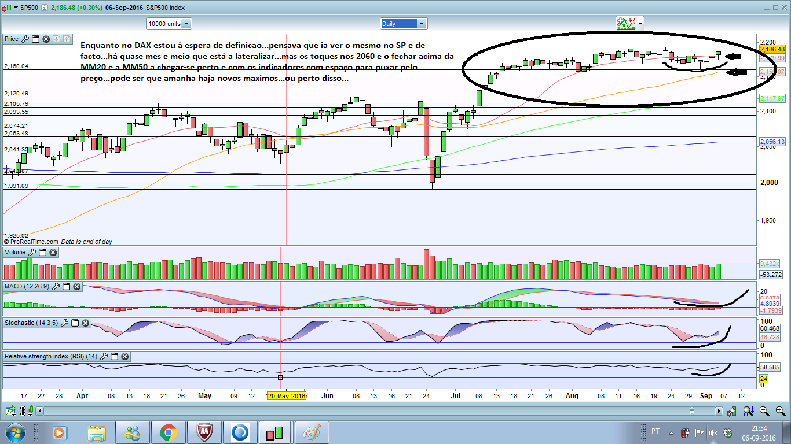Open the Windows Start menu
791x444 pixels.
click(16, 432)
